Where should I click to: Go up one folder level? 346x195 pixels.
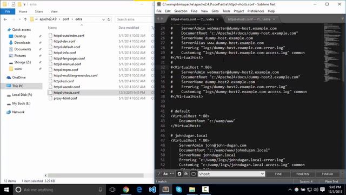click(x=25, y=19)
